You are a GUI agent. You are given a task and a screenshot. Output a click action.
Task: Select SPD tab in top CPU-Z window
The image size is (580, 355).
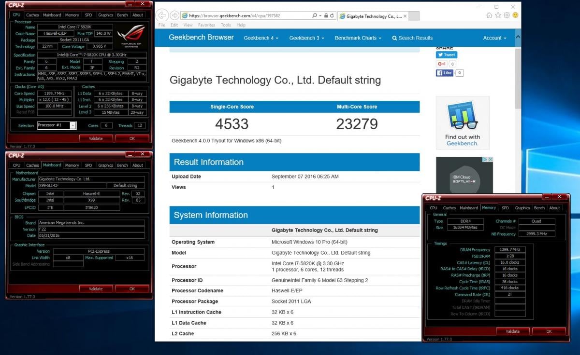[x=88, y=15]
